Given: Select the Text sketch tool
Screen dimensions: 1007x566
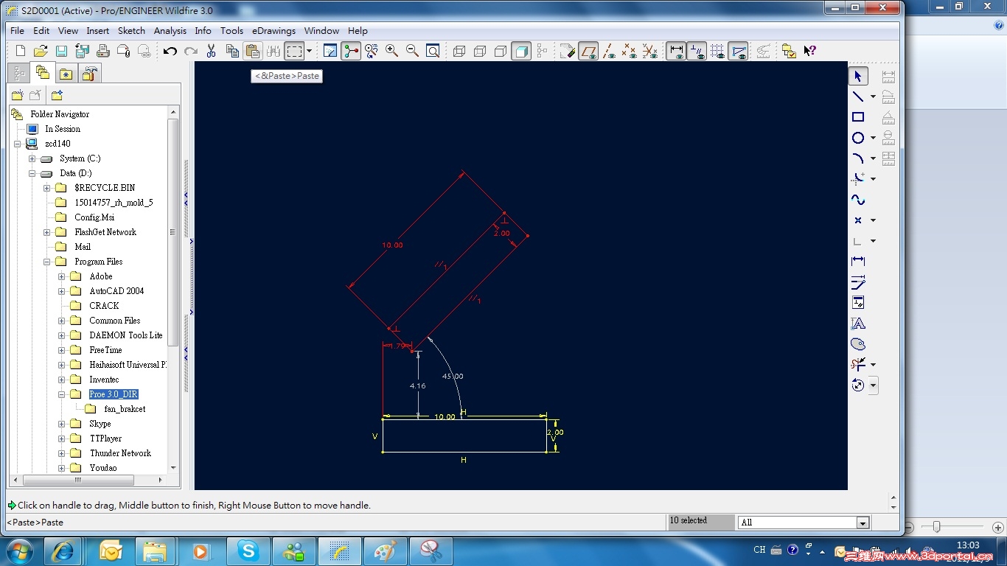Looking at the screenshot, I should [x=858, y=324].
